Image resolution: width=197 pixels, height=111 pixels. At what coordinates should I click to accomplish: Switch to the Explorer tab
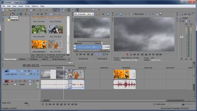click(x=22, y=59)
